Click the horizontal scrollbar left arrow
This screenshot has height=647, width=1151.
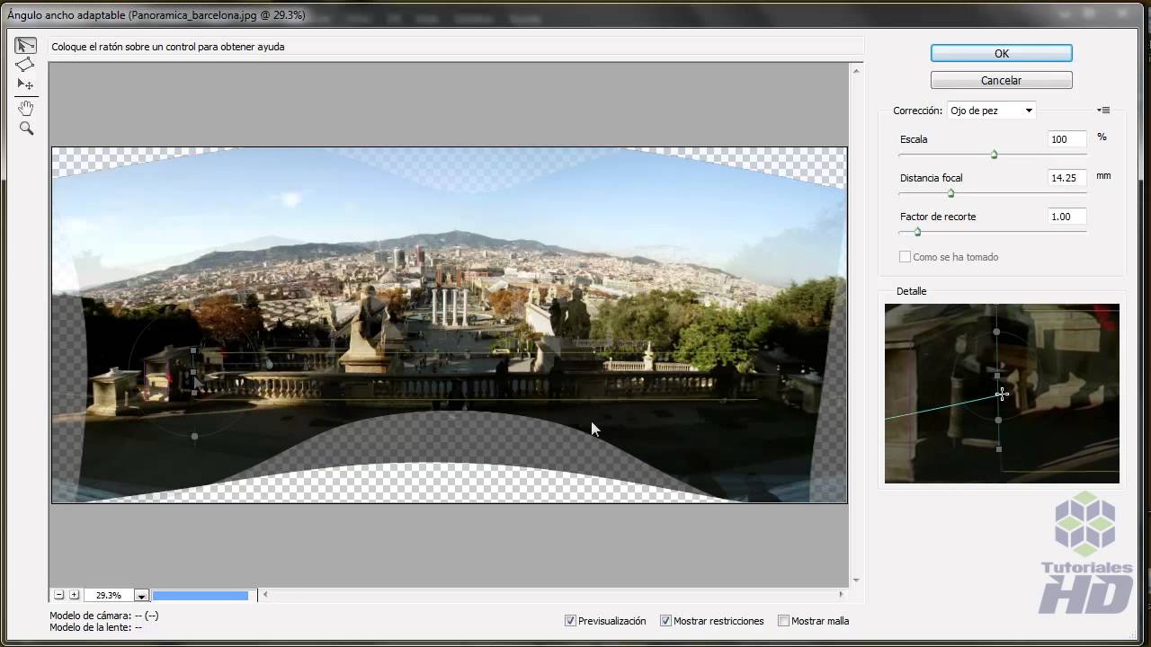coord(265,594)
